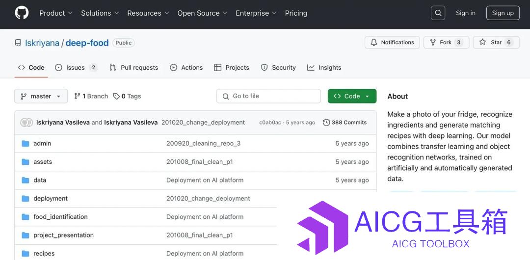Click the Fork count badge 3
This screenshot has width=530, height=260.
coord(458,42)
